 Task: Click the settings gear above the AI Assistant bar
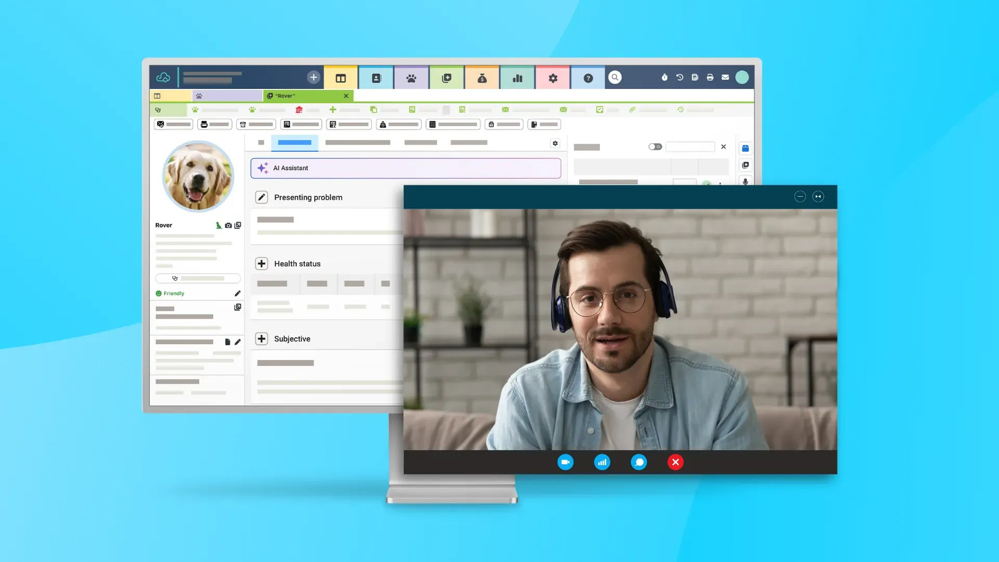pos(555,143)
